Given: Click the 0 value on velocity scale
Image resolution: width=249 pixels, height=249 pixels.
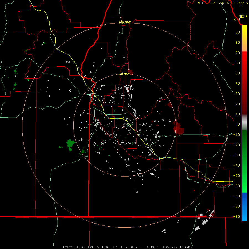Looking at the screenshot, I should [239, 124].
